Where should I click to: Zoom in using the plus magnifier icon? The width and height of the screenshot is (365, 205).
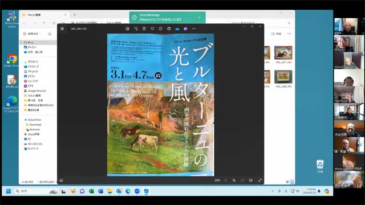pyautogui.click(x=234, y=181)
